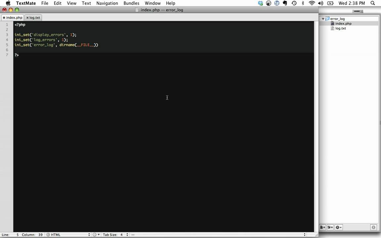Switch to the log.txt tab
The height and width of the screenshot is (238, 381).
pyautogui.click(x=33, y=18)
